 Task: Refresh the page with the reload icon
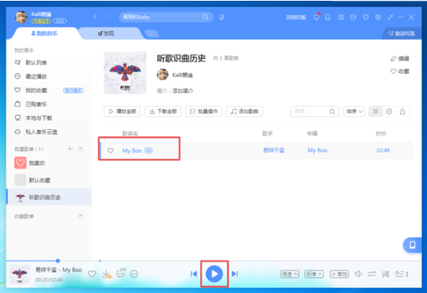tap(108, 17)
